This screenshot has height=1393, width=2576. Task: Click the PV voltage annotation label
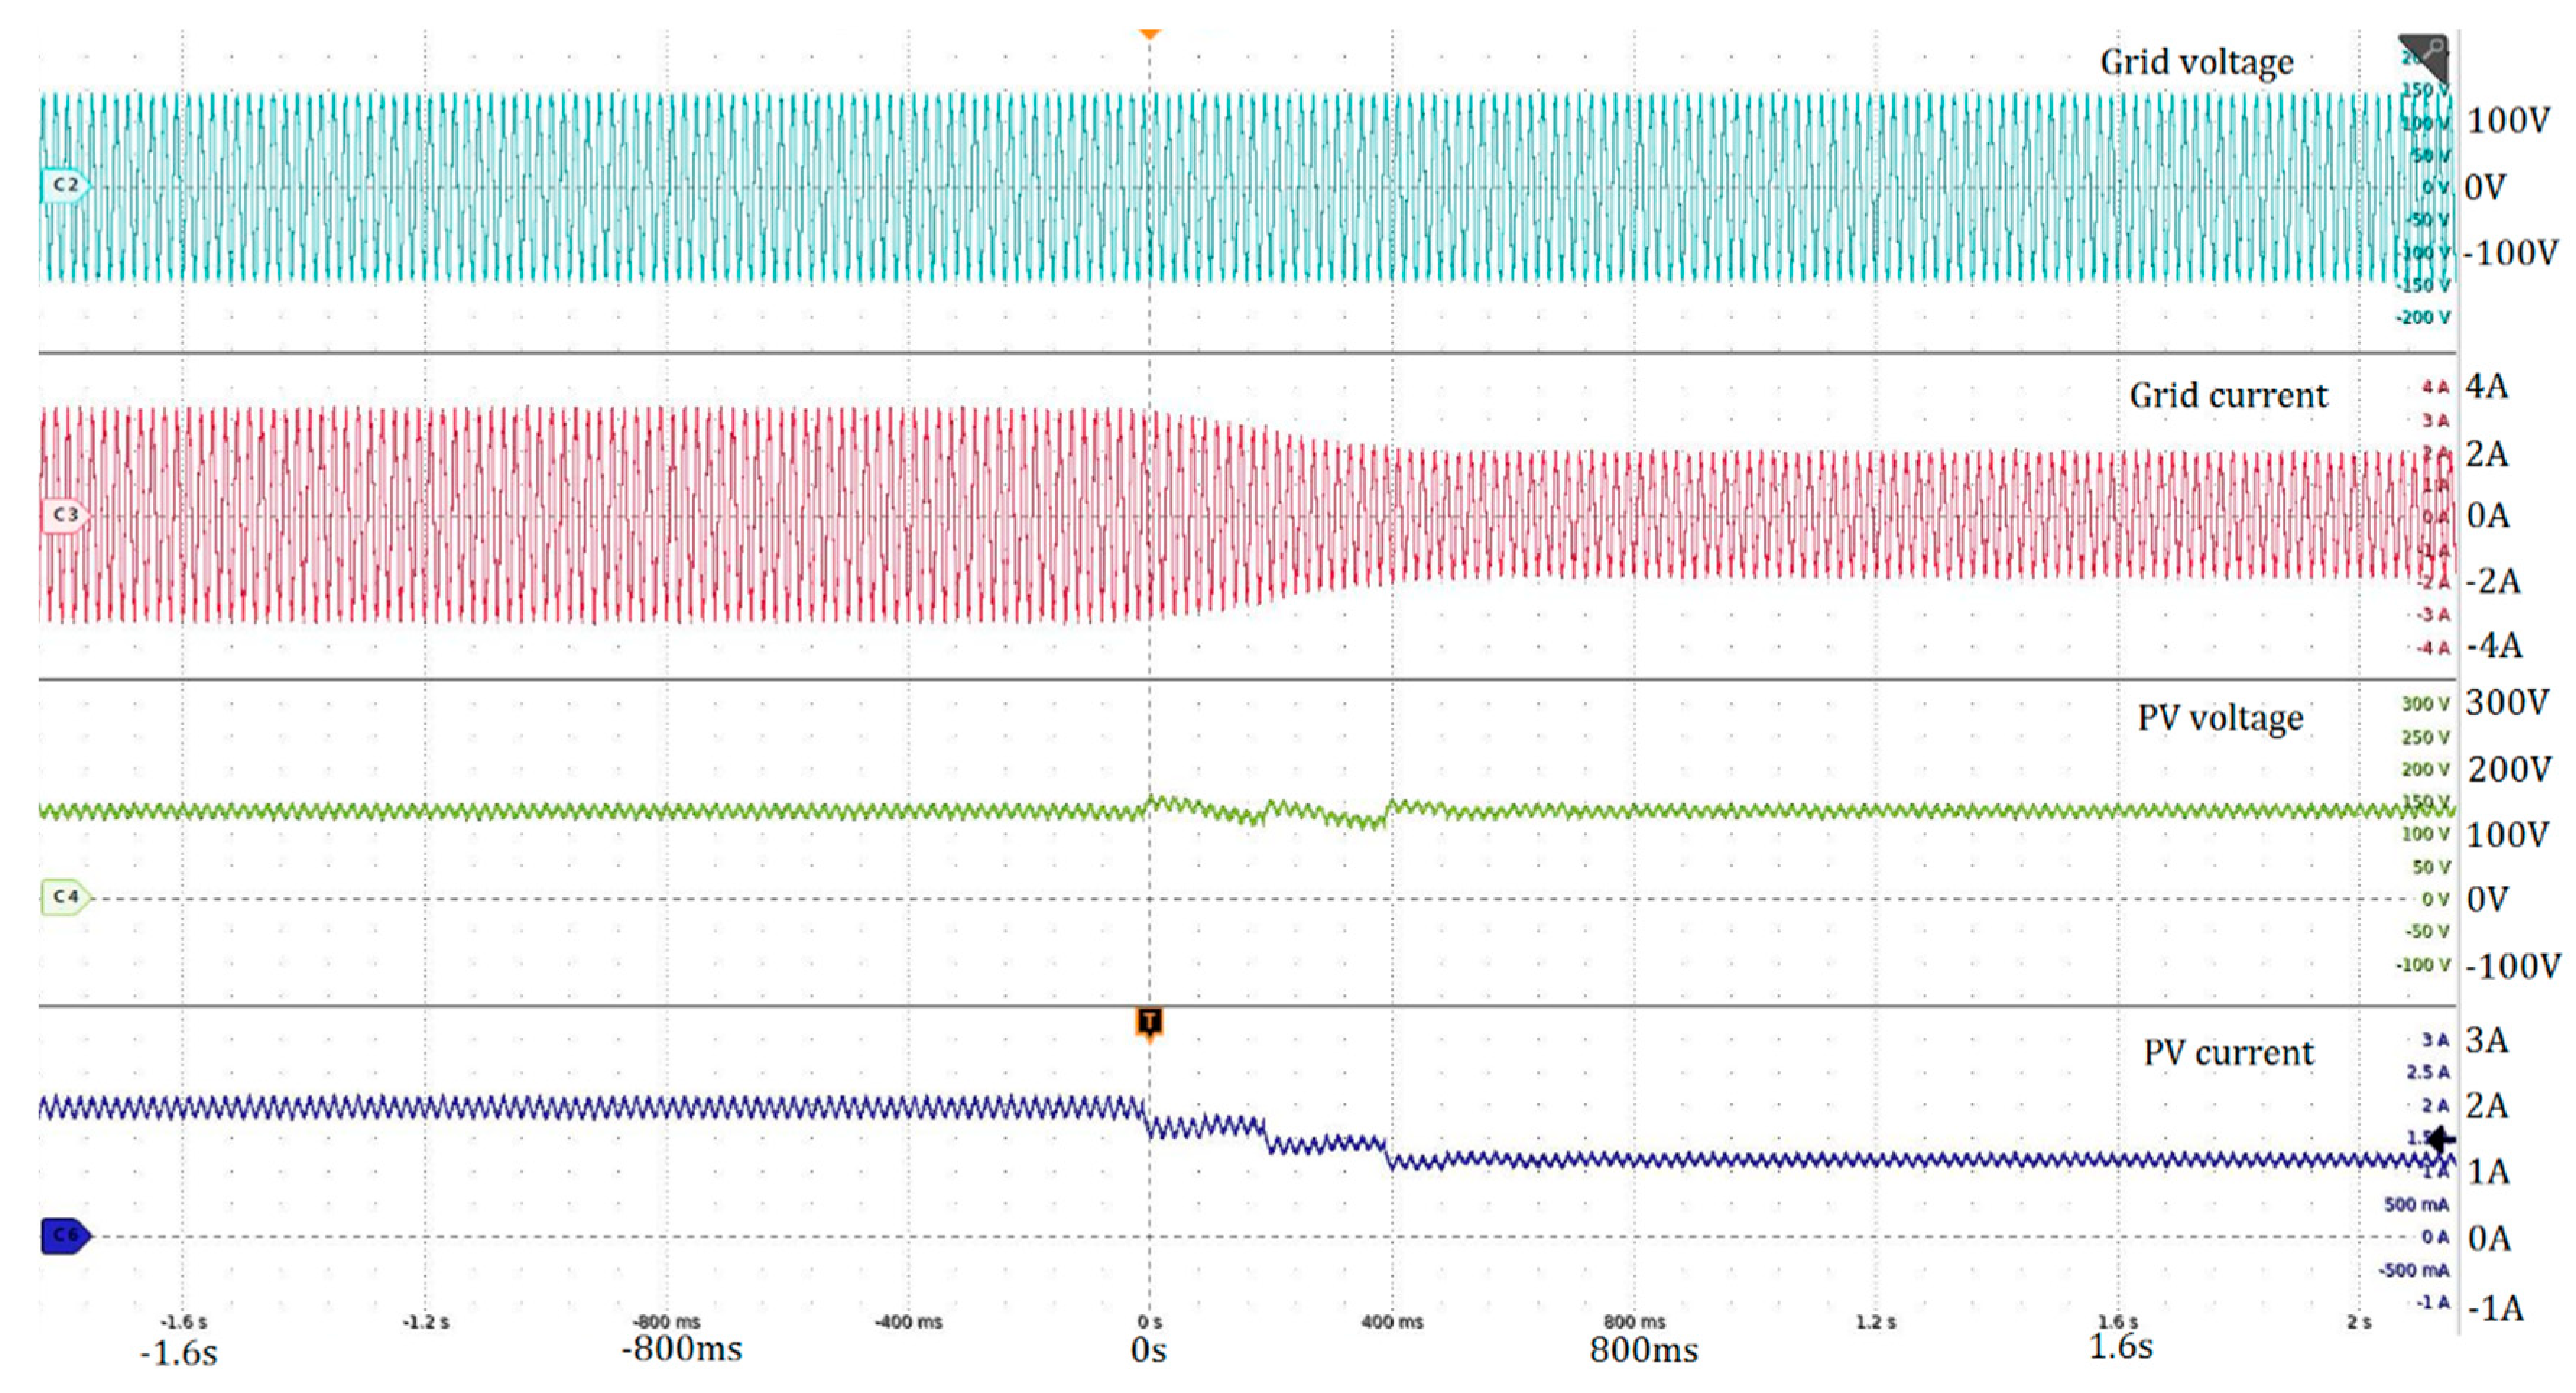coord(2220,718)
